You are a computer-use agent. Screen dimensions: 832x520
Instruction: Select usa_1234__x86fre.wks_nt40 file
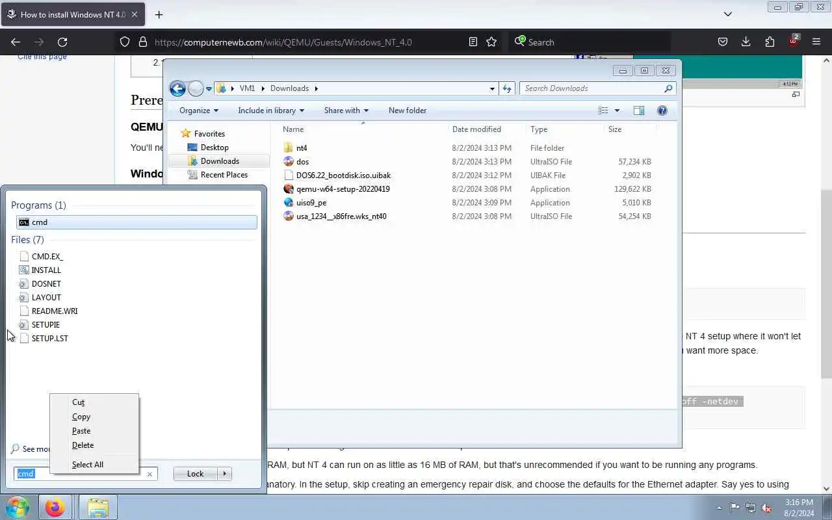341,216
